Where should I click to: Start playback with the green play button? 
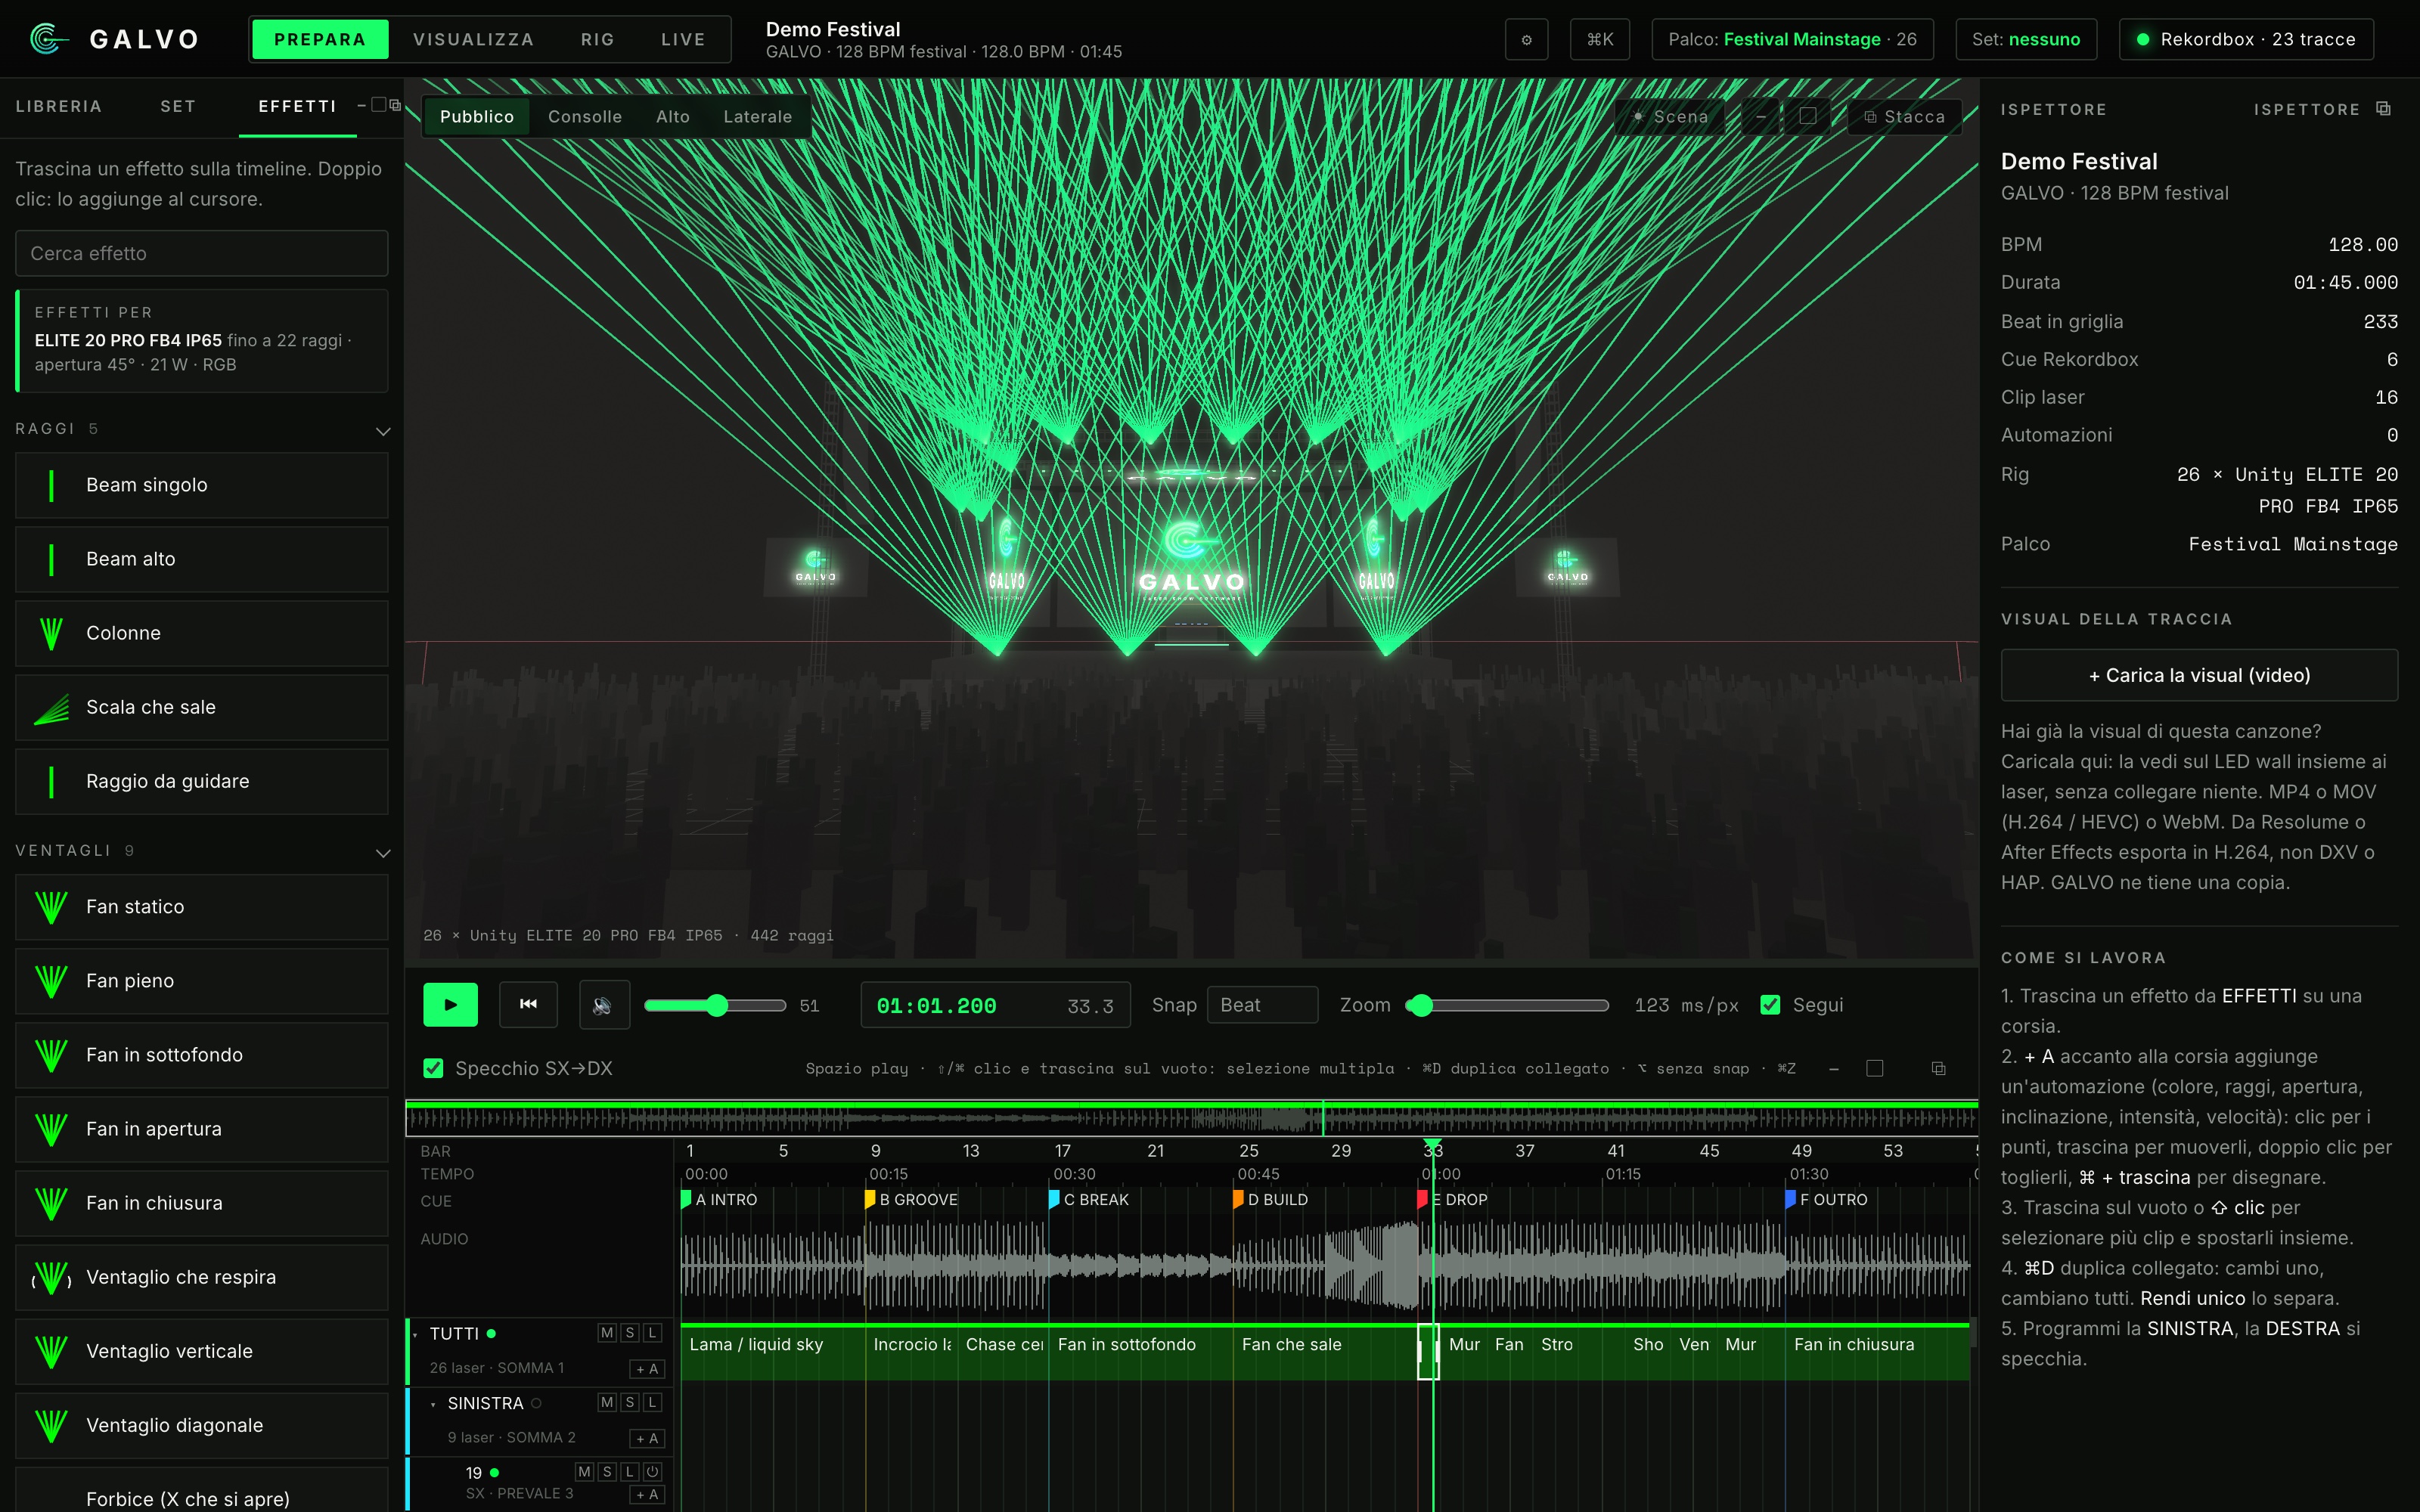point(450,1005)
